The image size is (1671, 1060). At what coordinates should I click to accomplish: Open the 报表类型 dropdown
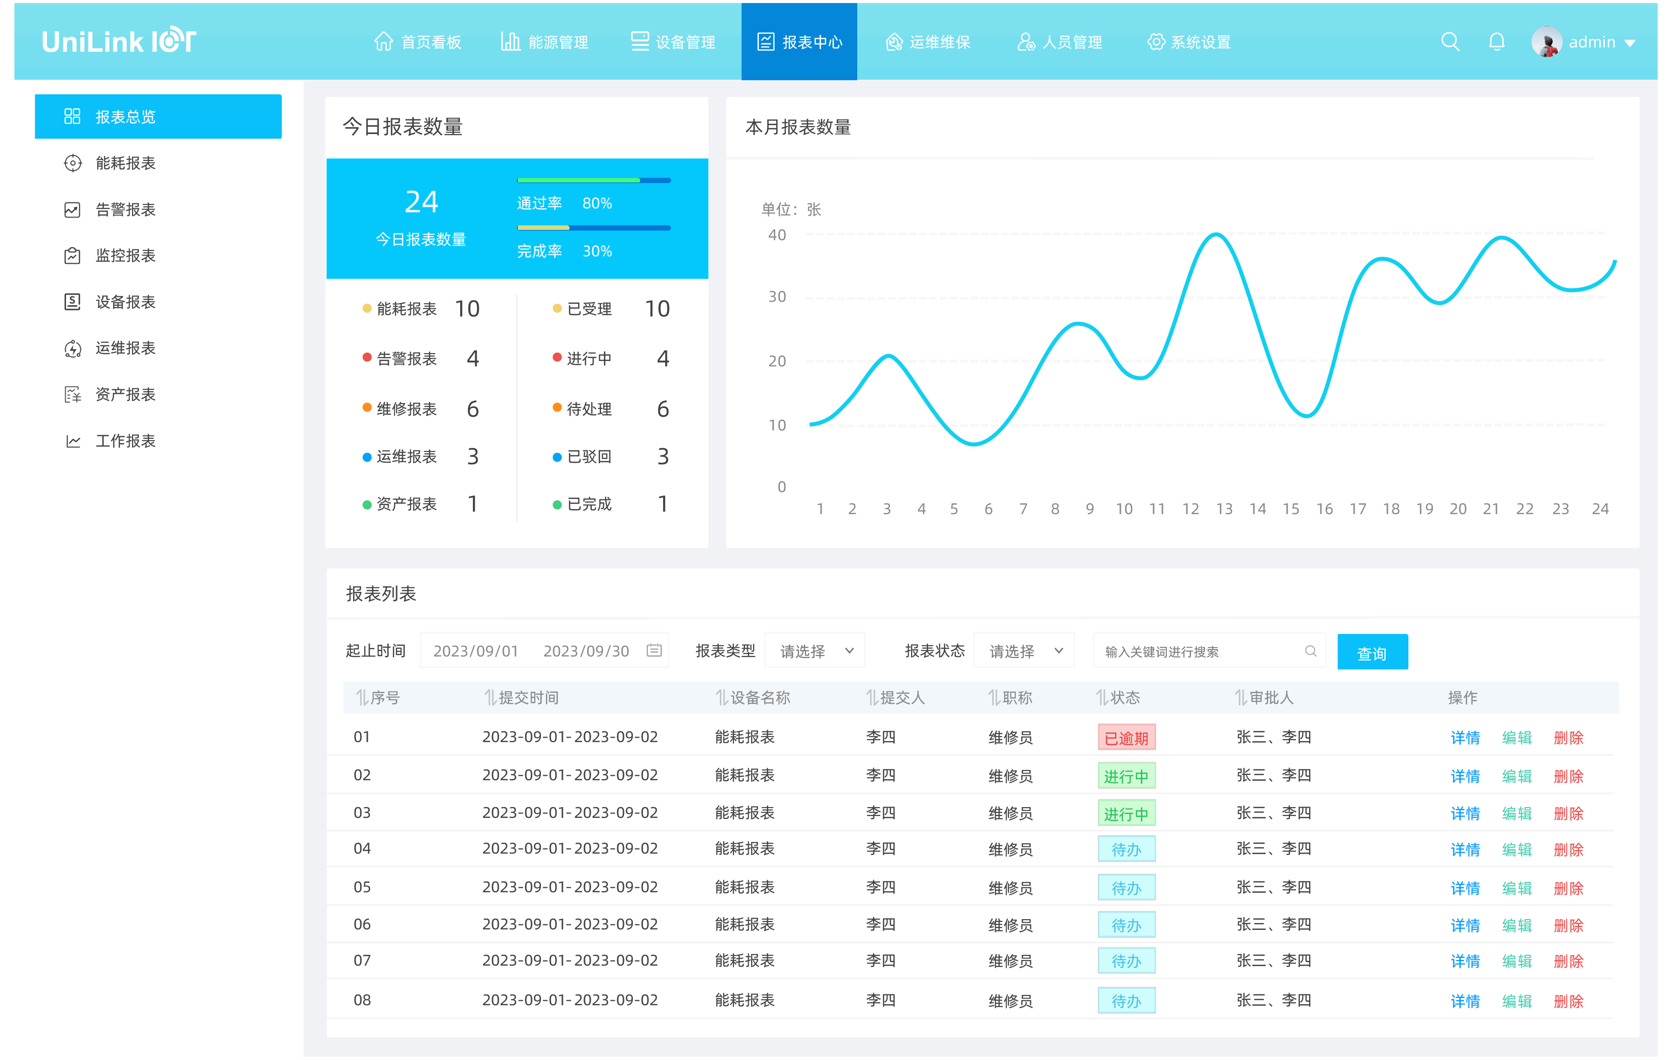click(815, 651)
